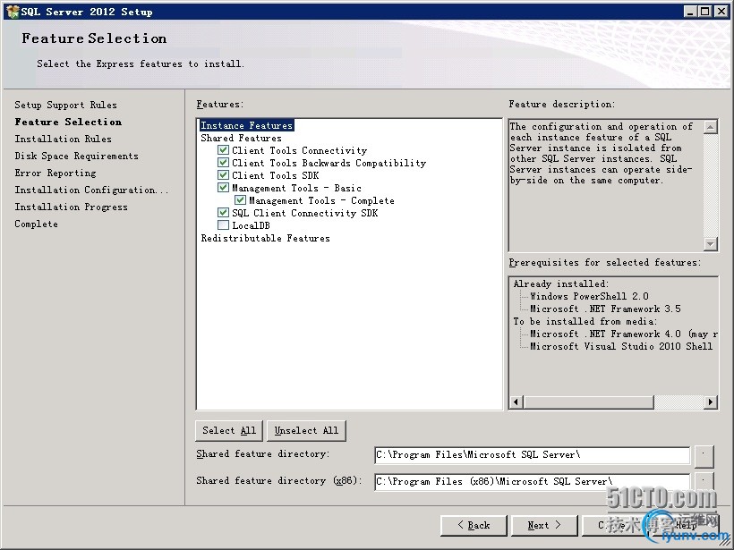The height and width of the screenshot is (550, 734).
Task: Click Installation Configuration step in sidebar
Action: pos(91,190)
